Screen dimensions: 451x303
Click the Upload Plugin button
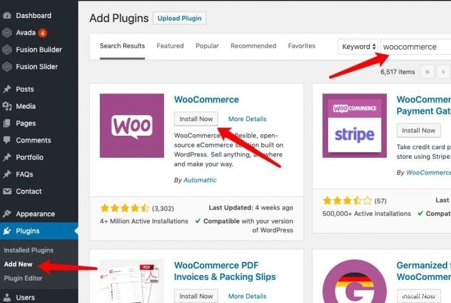(179, 18)
